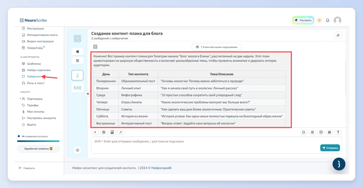Click the robot assistant icon
The image size is (363, 188).
[330, 132]
